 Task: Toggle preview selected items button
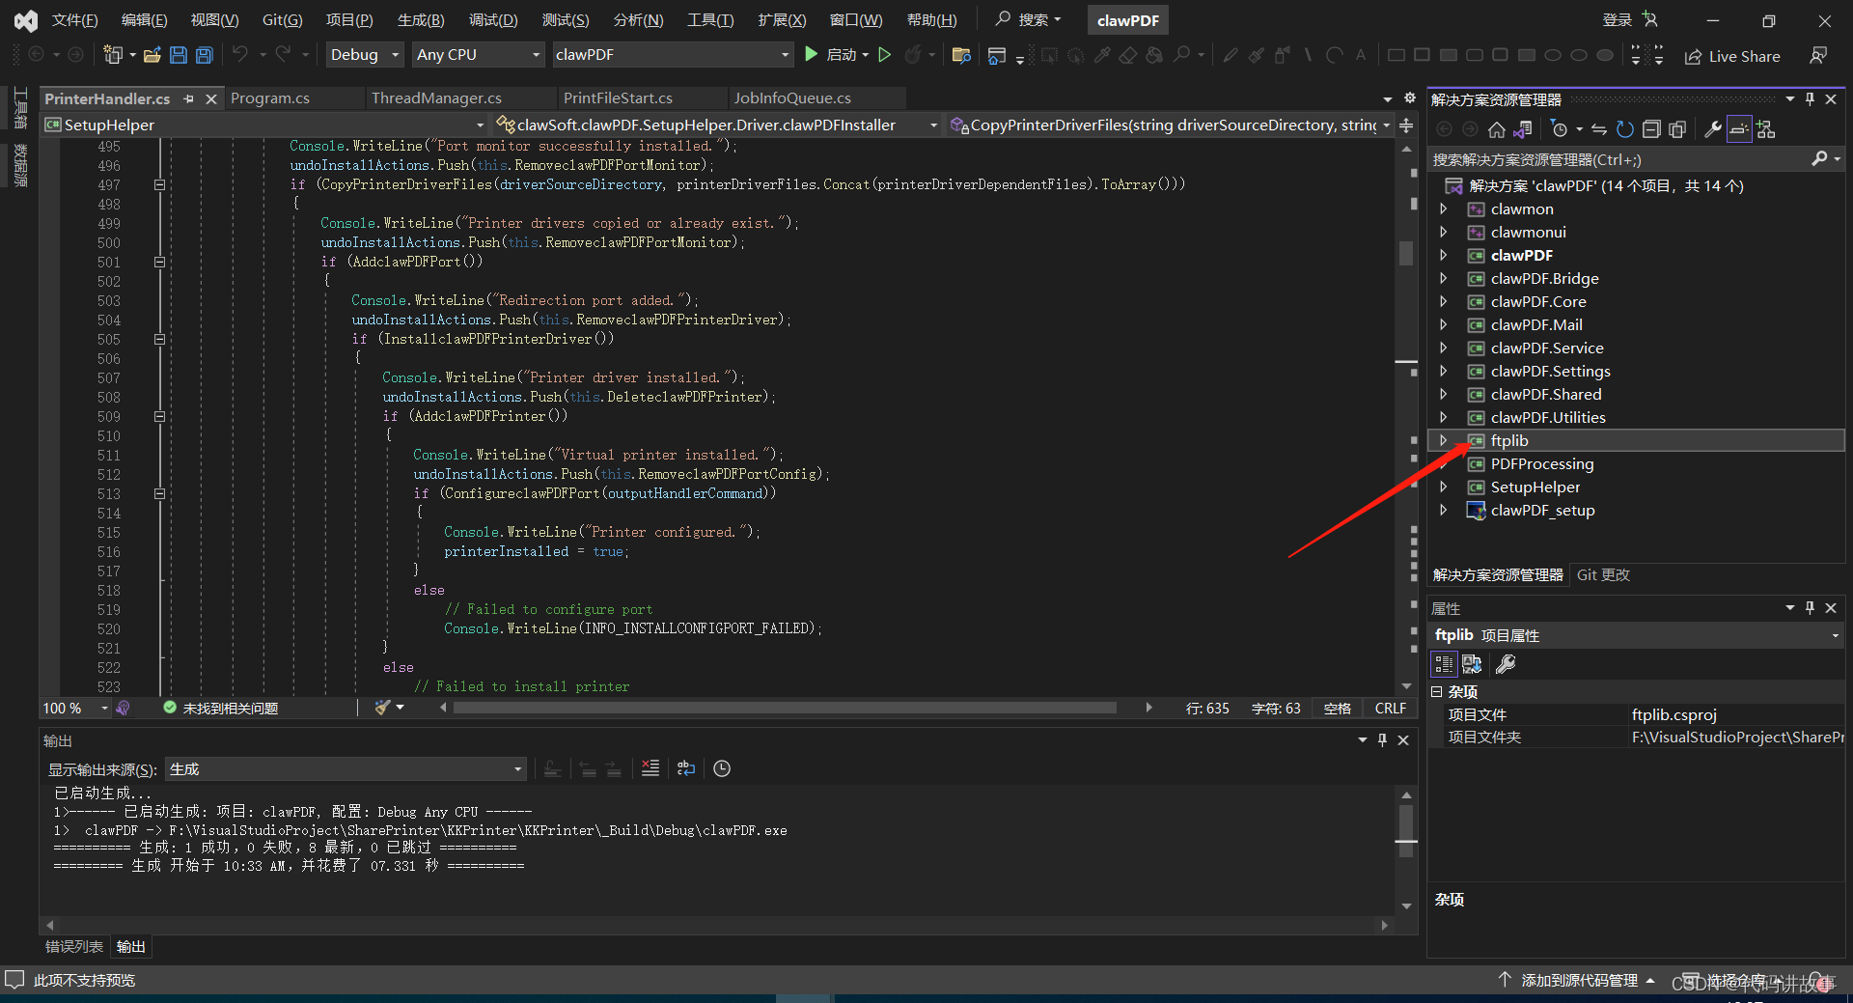(x=1739, y=129)
